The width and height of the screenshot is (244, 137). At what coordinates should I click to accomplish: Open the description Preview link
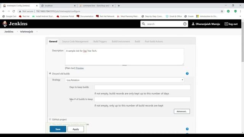coord(80,68)
